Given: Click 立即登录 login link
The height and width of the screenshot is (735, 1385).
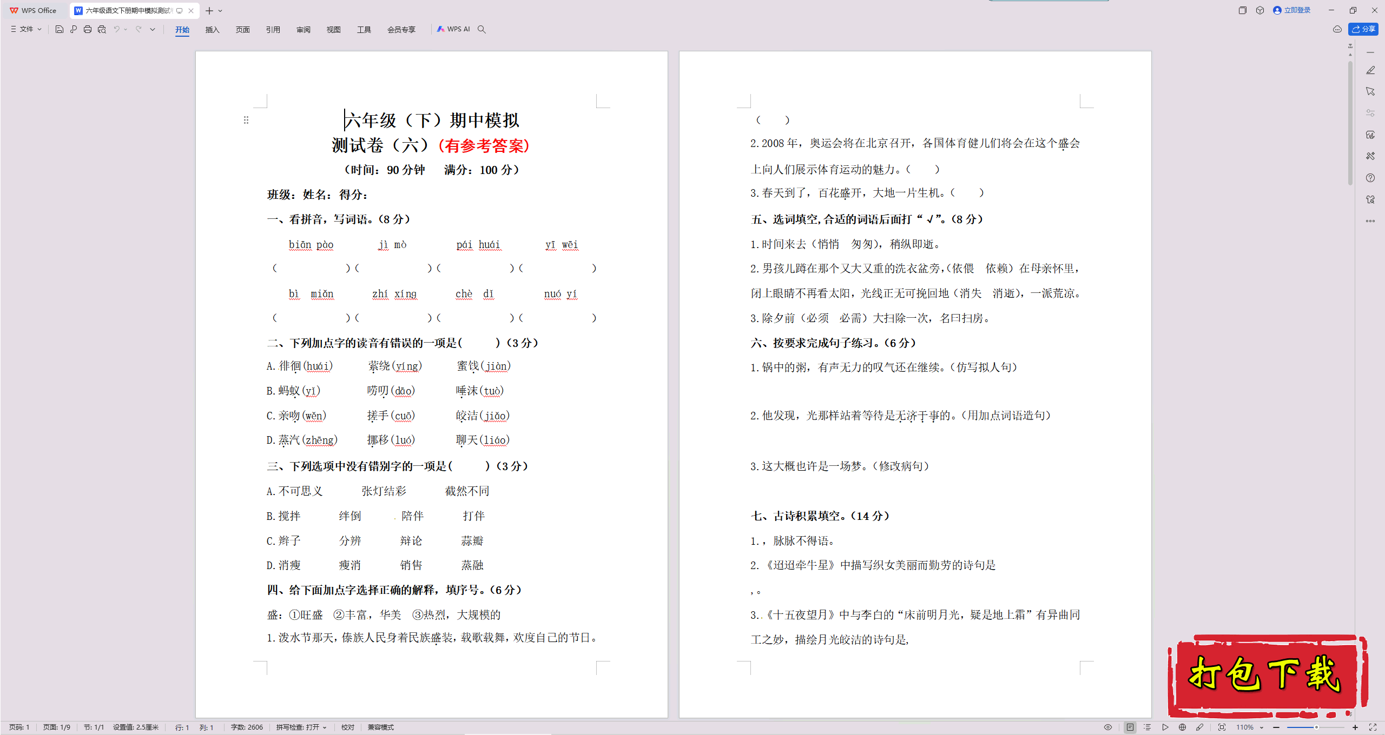Looking at the screenshot, I should point(1292,10).
